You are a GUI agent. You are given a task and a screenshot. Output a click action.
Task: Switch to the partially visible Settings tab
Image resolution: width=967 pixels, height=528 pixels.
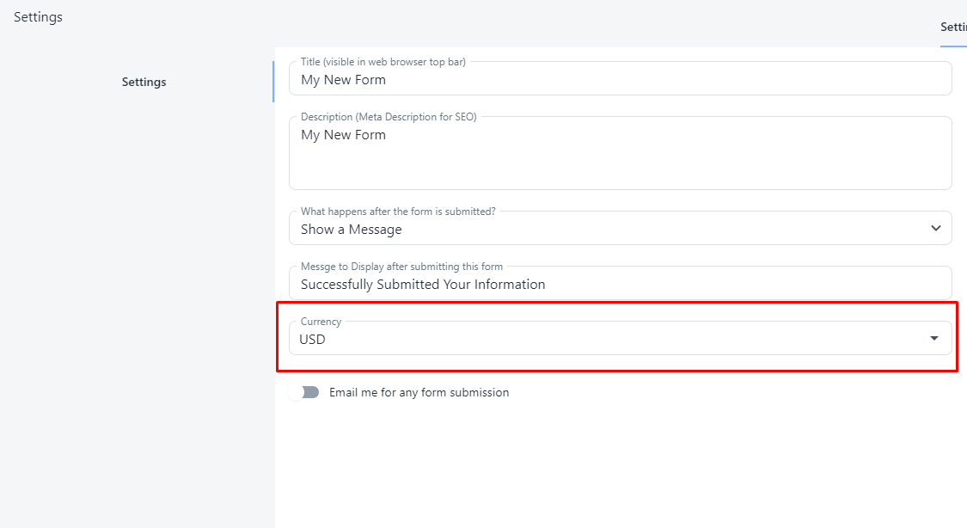point(953,28)
